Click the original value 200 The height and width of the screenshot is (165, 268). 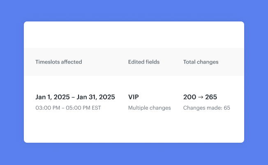click(190, 97)
